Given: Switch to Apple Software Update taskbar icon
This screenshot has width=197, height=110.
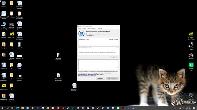Looking at the screenshot, I should pos(133,108).
